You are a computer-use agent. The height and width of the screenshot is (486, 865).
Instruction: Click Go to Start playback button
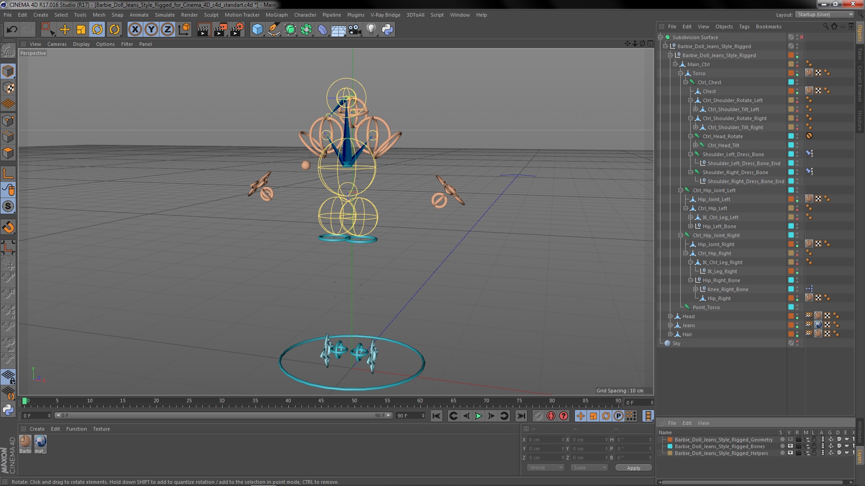tap(436, 416)
